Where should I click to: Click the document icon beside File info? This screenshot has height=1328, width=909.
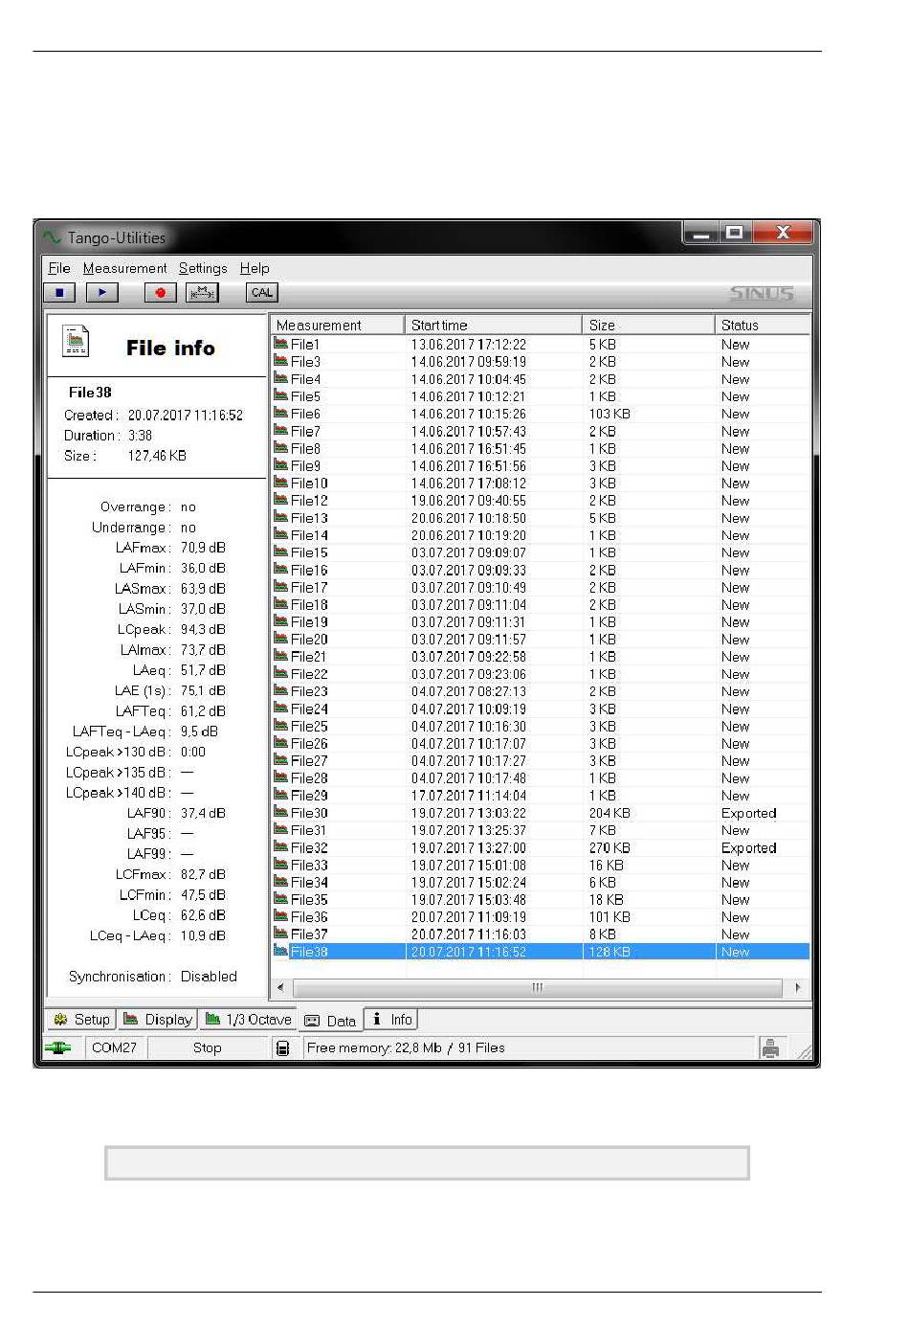coord(76,341)
